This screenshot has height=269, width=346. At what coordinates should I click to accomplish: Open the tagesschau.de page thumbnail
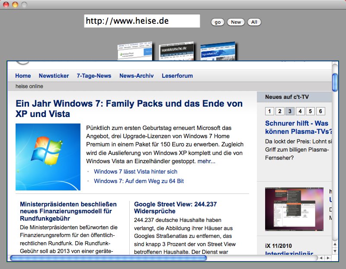pos(218,51)
